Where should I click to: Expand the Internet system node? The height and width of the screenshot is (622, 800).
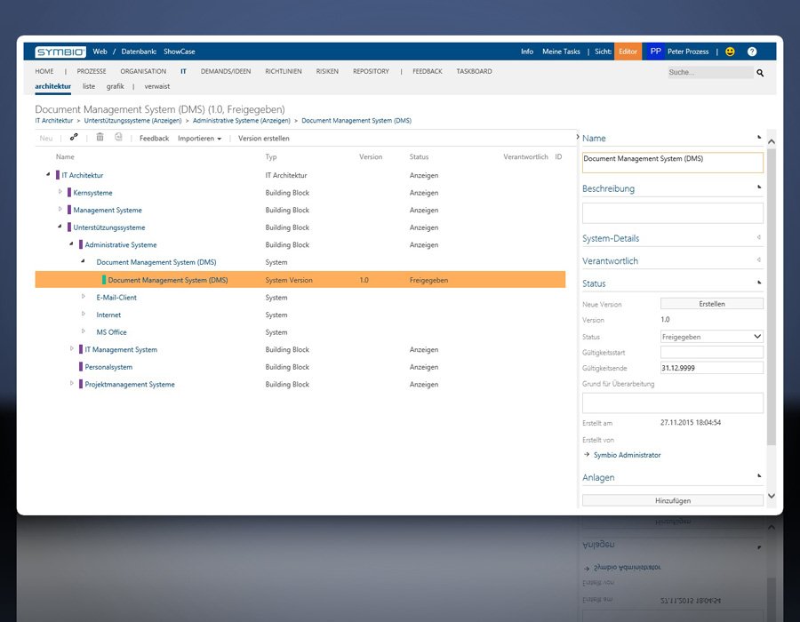[84, 314]
